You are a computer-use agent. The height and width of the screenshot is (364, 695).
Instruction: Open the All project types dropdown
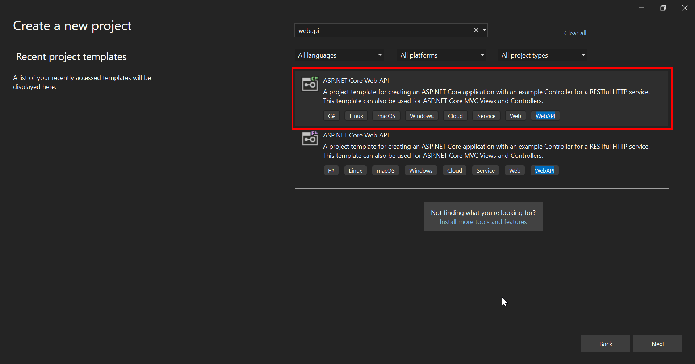[542, 55]
